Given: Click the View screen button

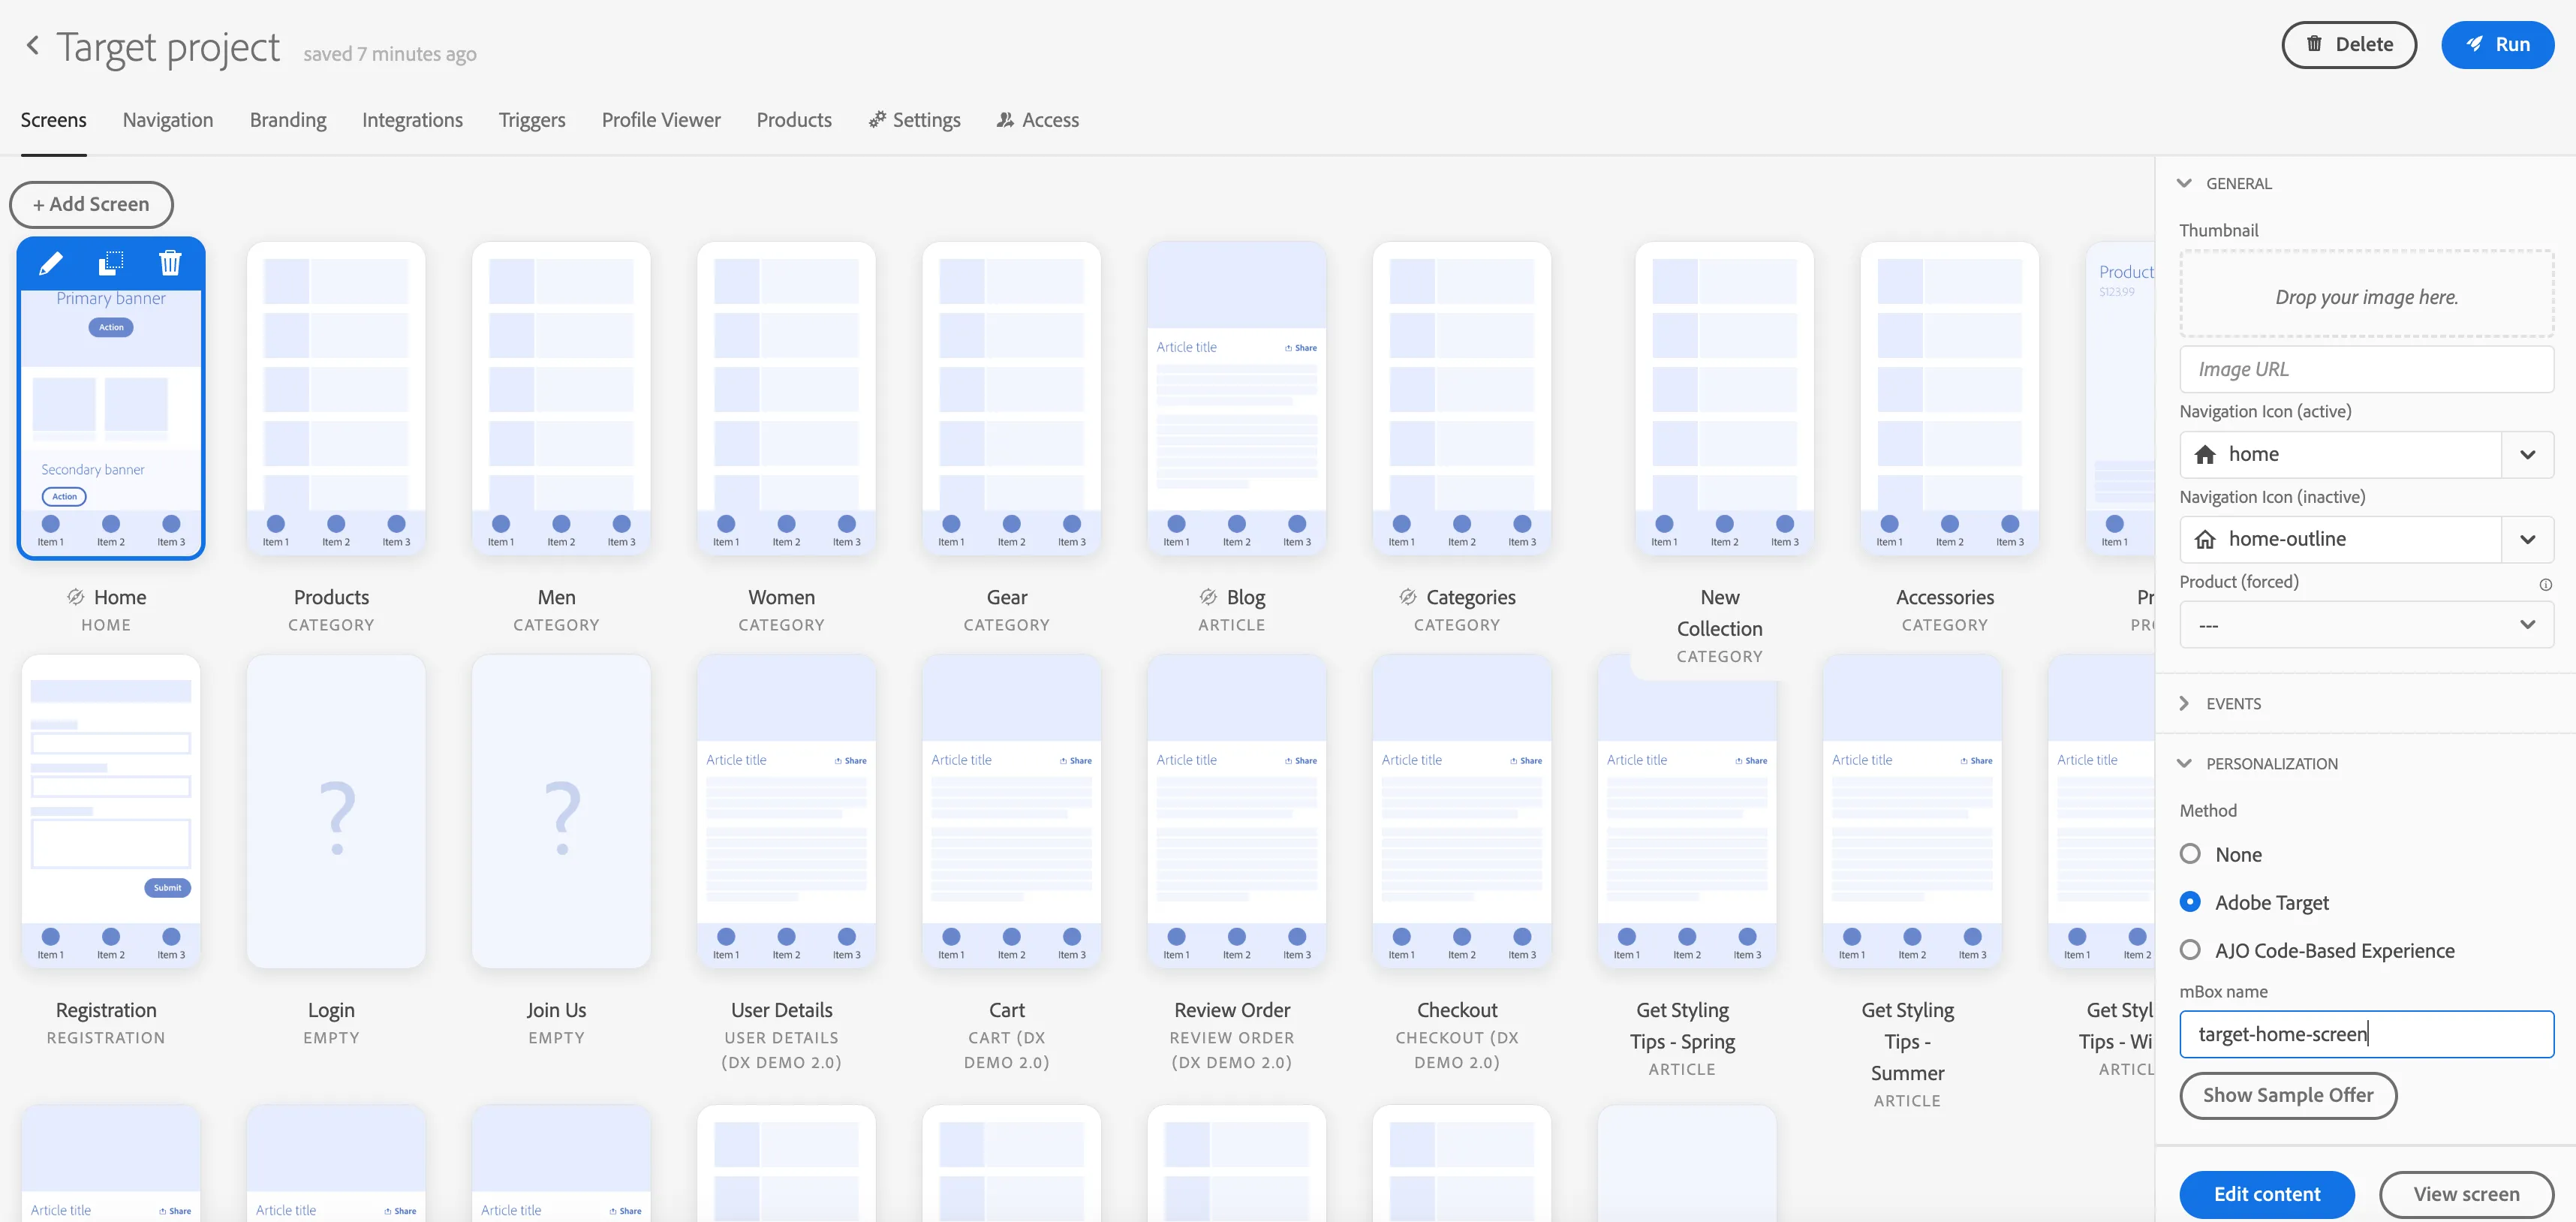Looking at the screenshot, I should (x=2466, y=1194).
